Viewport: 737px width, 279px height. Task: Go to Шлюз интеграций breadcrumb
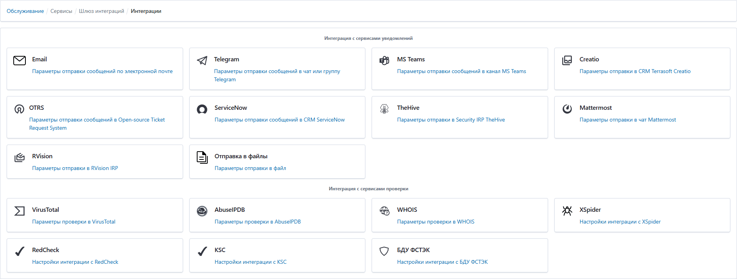101,11
